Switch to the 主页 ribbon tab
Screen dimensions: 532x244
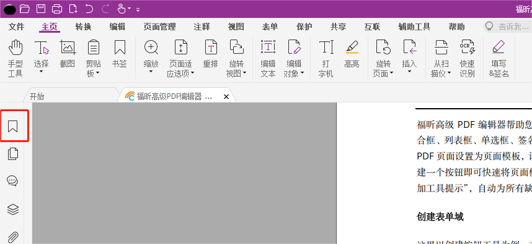49,27
